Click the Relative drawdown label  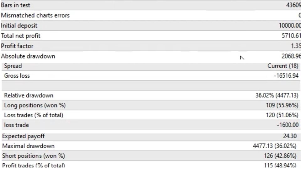click(29, 95)
